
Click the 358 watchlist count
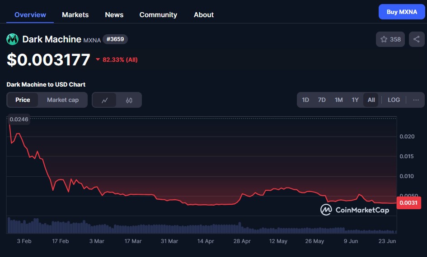pos(395,39)
